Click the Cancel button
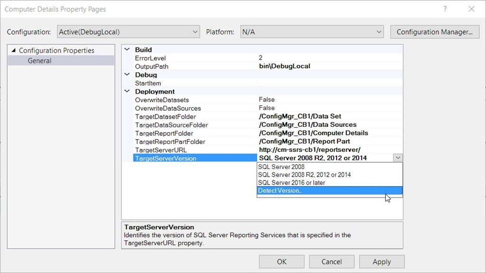 (331, 262)
